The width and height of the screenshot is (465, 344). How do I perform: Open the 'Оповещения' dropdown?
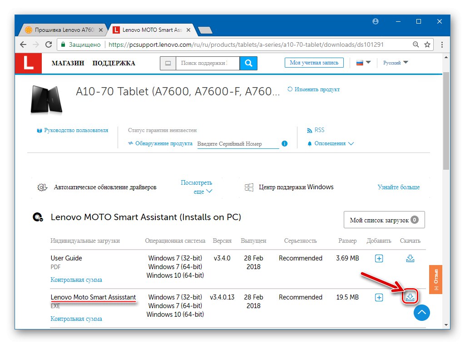[x=330, y=143]
